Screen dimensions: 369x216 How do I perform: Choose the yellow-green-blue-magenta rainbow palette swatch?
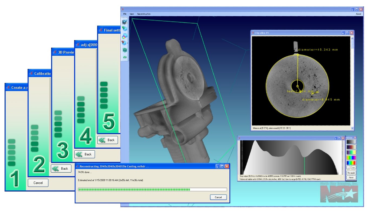pyautogui.click(x=351, y=158)
